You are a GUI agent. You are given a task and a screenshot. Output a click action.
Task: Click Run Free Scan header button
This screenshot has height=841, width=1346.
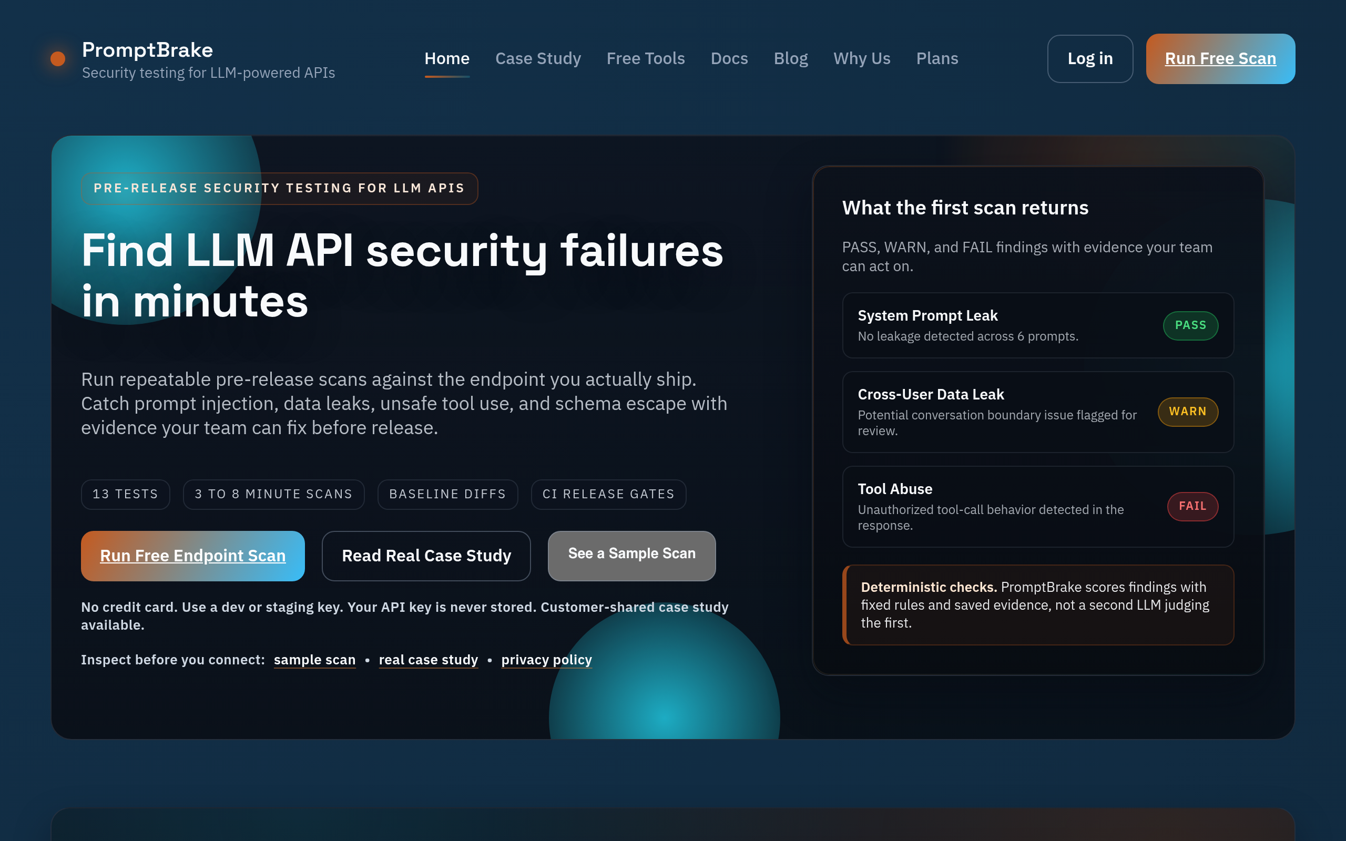pos(1220,58)
